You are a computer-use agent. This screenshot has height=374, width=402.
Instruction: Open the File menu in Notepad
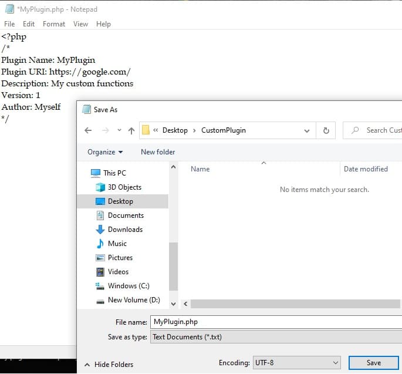pos(9,24)
